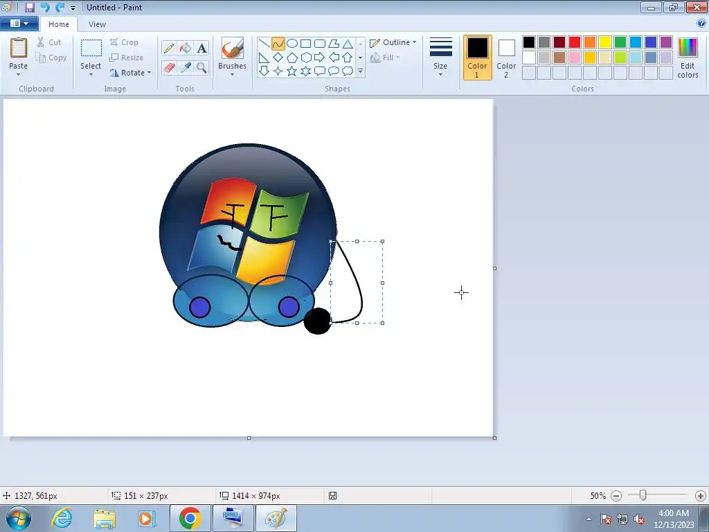The image size is (709, 532).
Task: Click the Paste clipboard button
Action: point(19,49)
